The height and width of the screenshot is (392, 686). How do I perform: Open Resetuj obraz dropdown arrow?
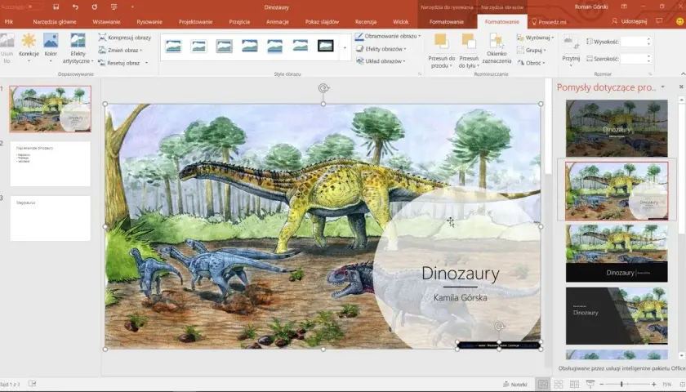point(146,63)
